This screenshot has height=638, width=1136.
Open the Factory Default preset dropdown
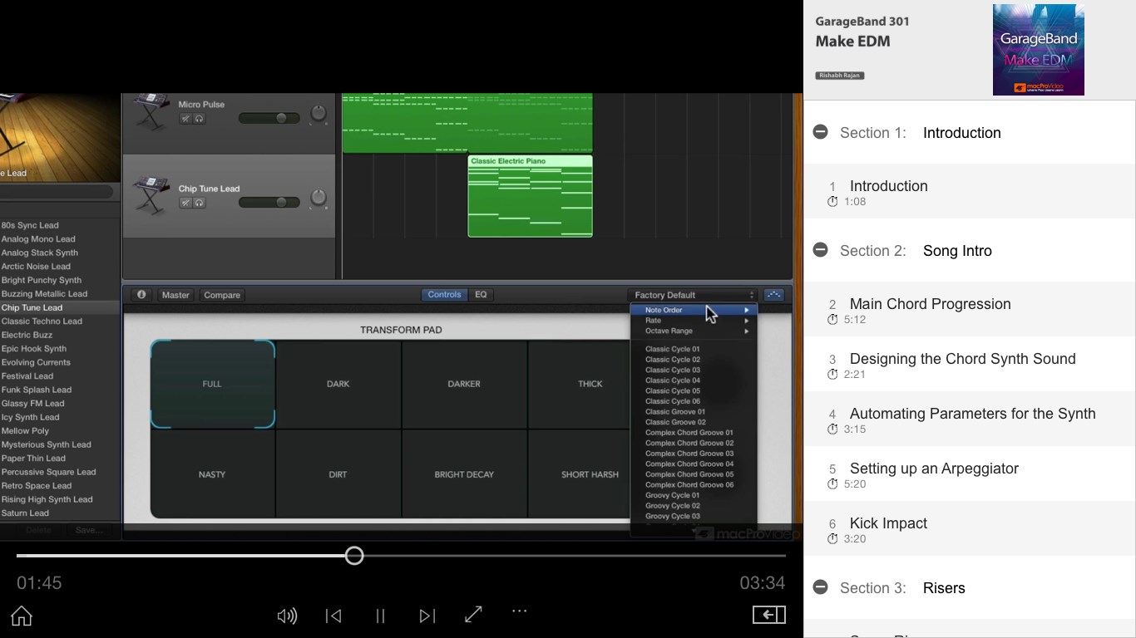(x=690, y=294)
